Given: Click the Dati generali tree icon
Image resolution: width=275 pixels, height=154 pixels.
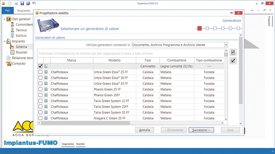Looking at the screenshot, I should point(9,19).
